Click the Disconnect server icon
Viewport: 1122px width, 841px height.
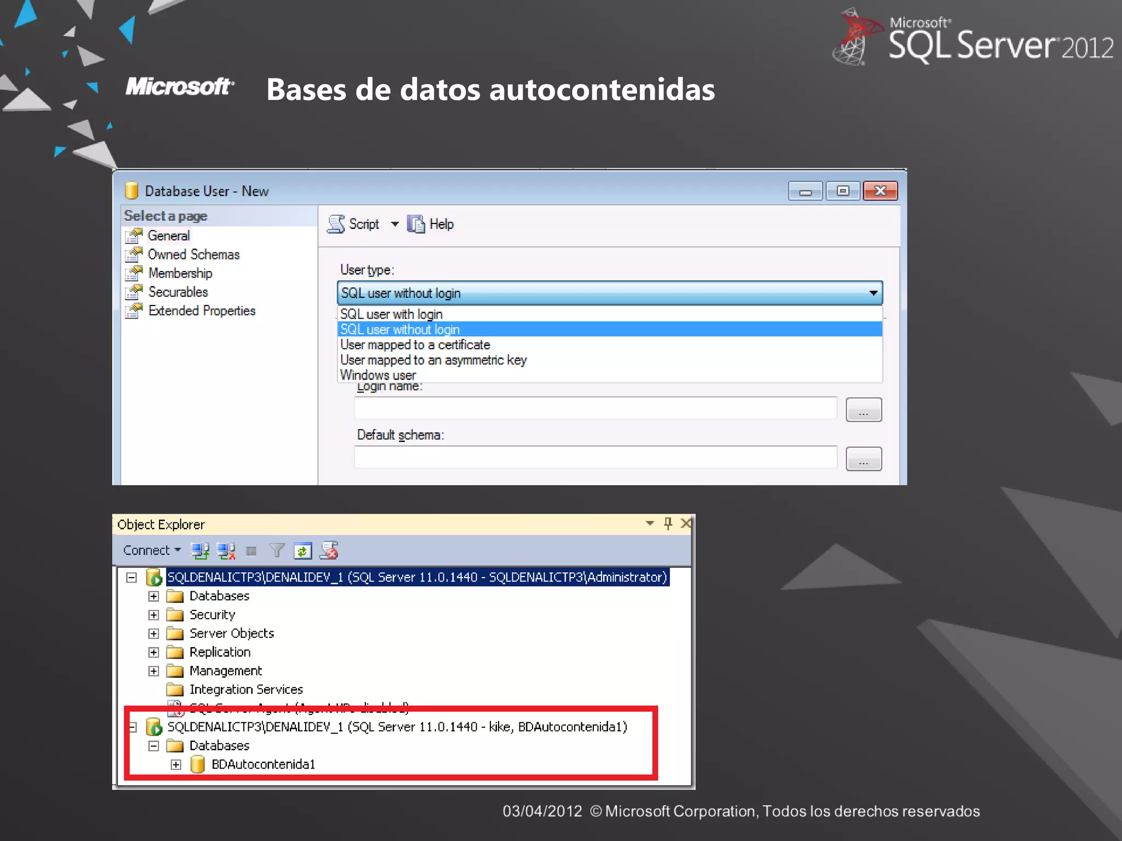pyautogui.click(x=226, y=551)
